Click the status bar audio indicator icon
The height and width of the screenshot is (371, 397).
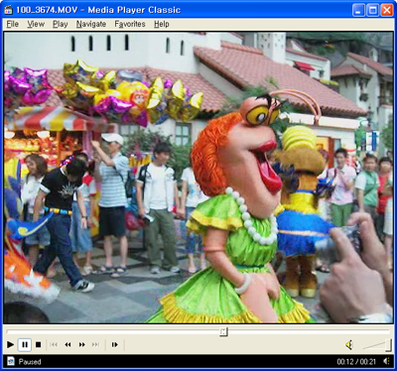click(386, 361)
